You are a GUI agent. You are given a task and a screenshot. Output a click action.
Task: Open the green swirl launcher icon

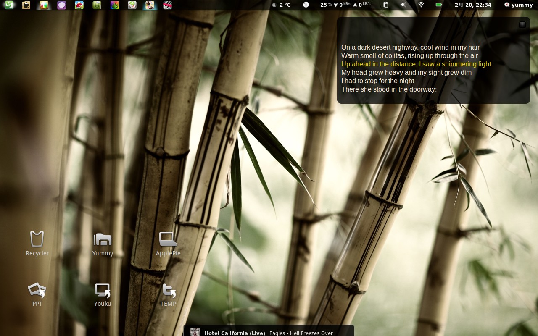[9, 5]
